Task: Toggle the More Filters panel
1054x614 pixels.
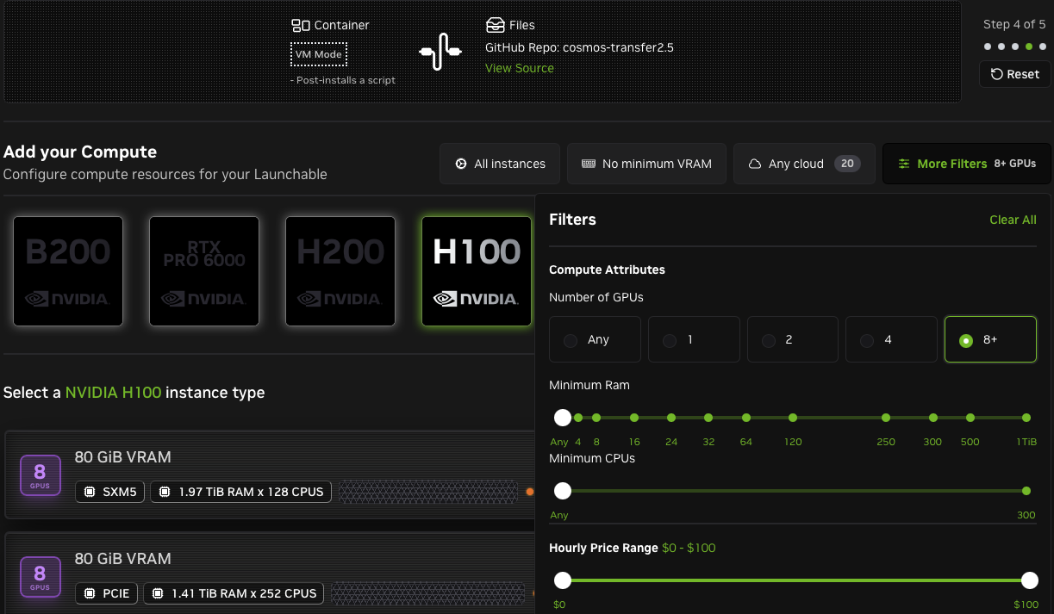Action: point(966,164)
